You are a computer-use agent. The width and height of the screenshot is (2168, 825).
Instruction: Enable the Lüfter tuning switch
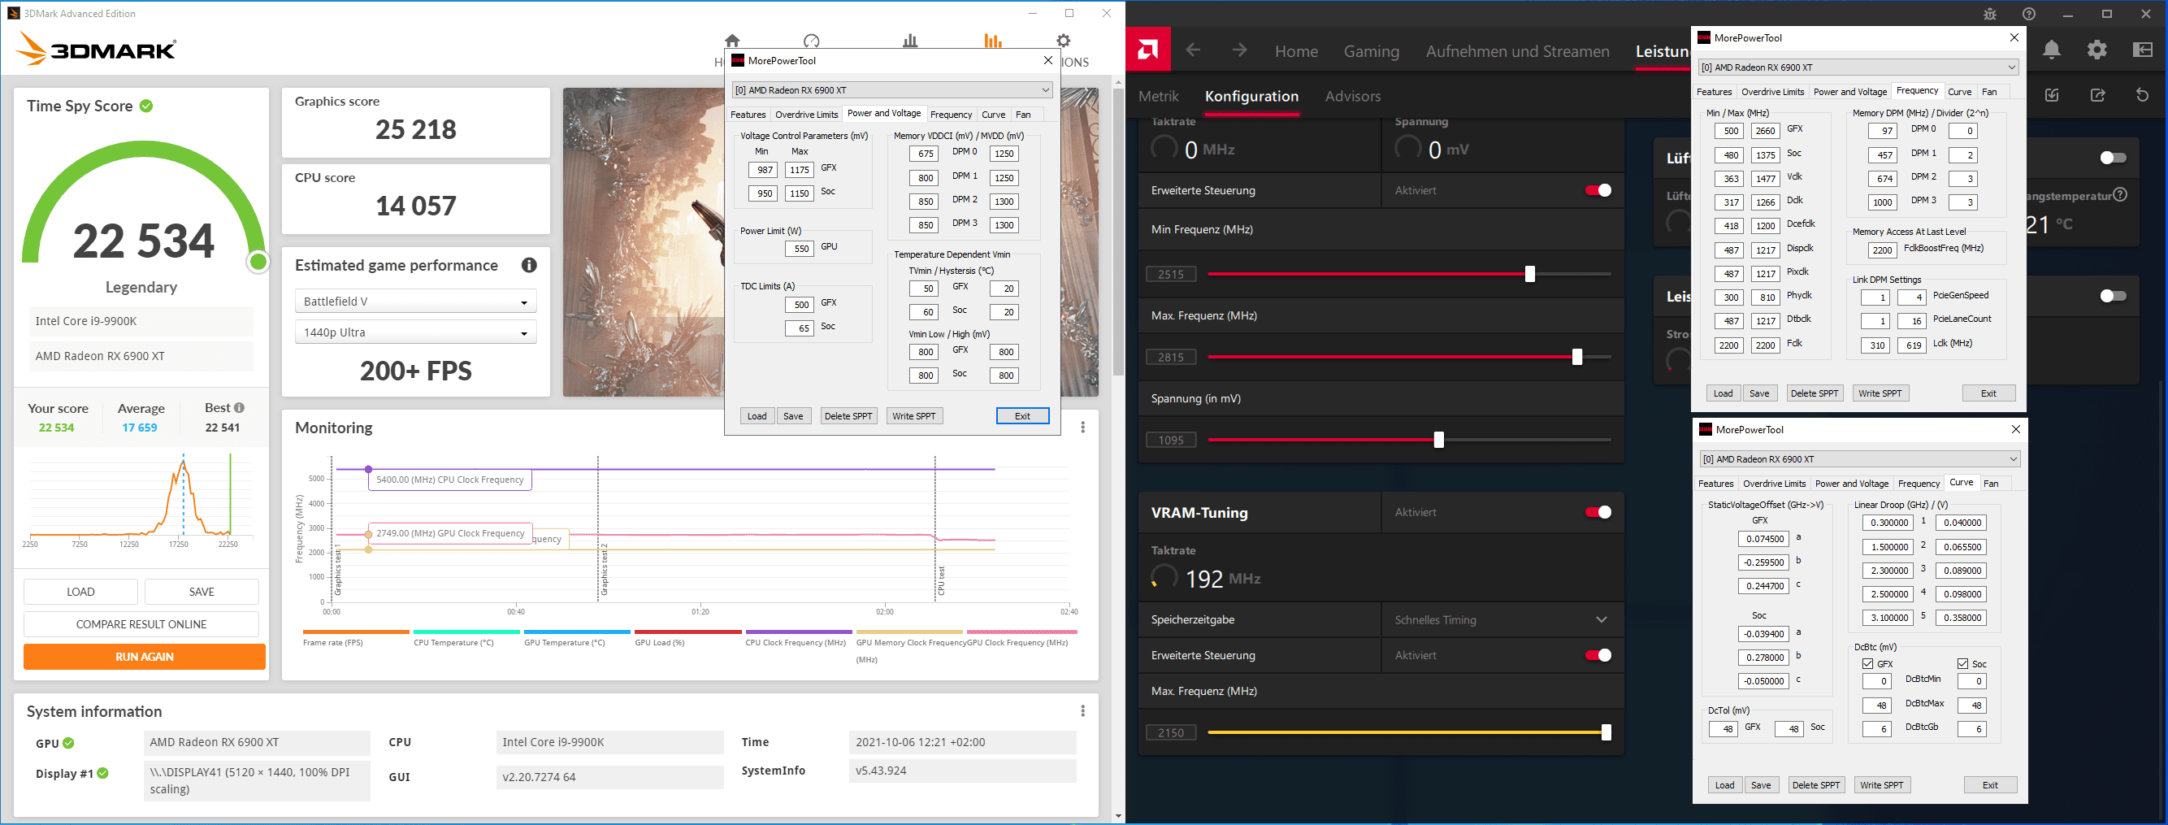[x=2113, y=158]
